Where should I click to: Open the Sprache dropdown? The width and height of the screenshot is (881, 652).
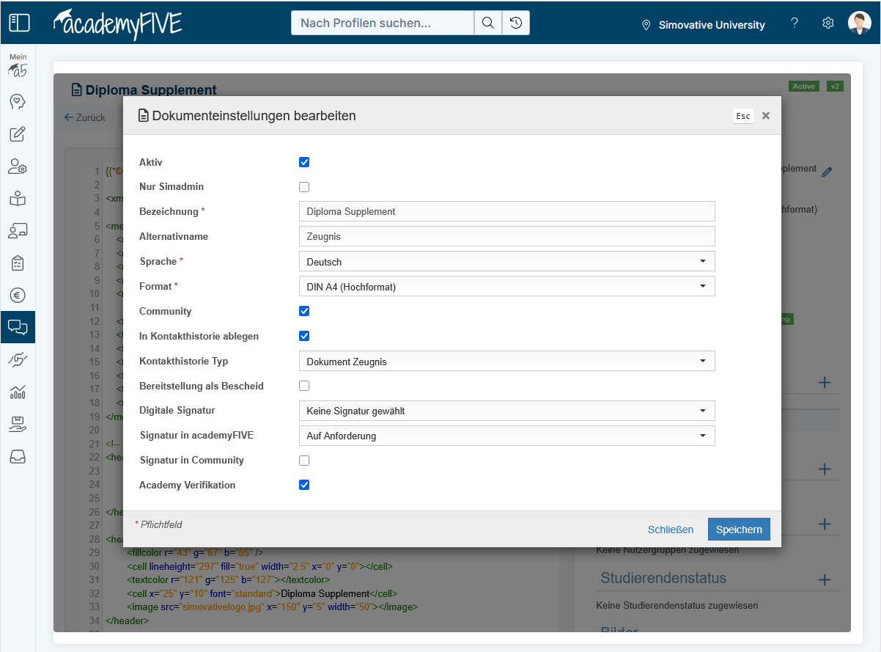[x=506, y=262]
